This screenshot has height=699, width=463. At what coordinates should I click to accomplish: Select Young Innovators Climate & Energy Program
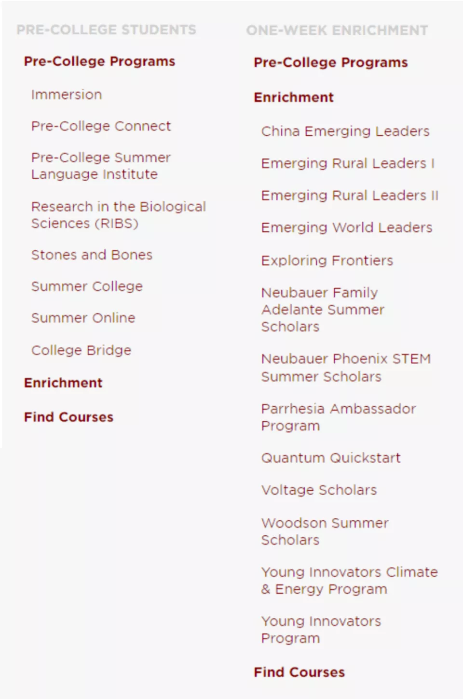coord(349,581)
